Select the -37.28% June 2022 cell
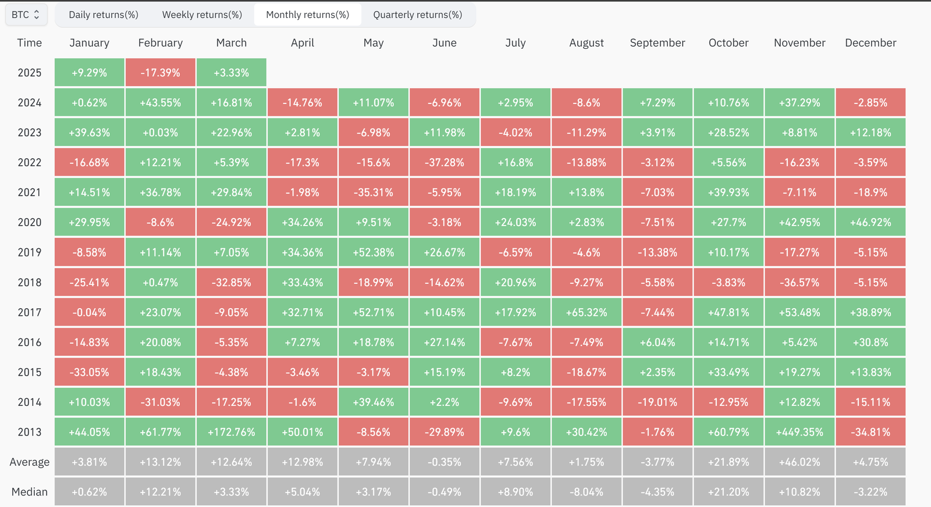The width and height of the screenshot is (931, 507). 444,162
